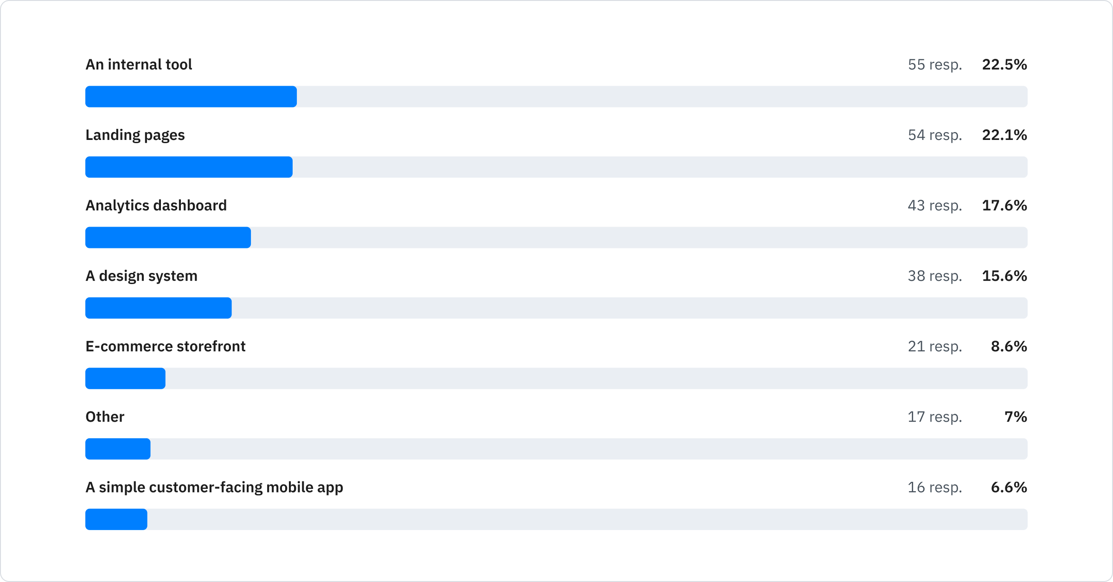1113x582 pixels.
Task: Click the 'E-commerce storefront' label
Action: (165, 346)
